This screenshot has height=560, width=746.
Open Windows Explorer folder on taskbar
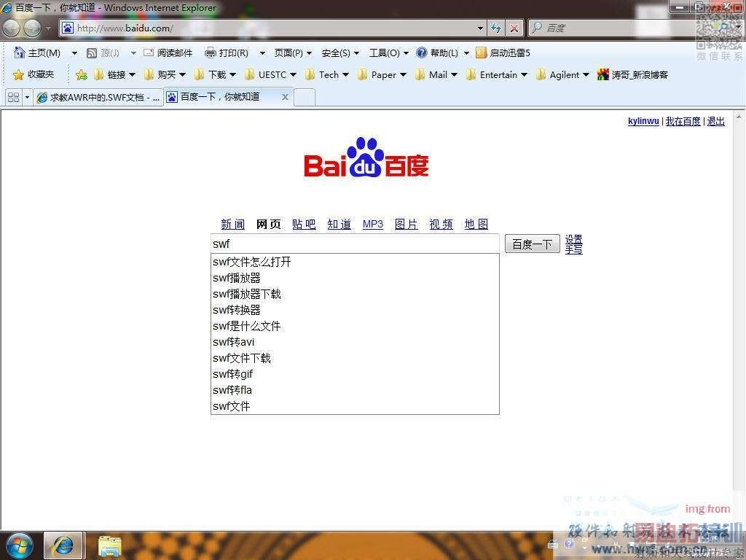coord(109,546)
